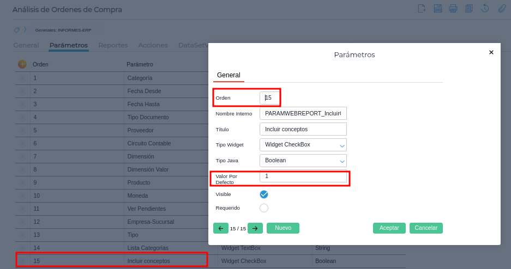Viewport: 511px width, 269px height.
Task: Click the new document icon
Action: [422, 8]
